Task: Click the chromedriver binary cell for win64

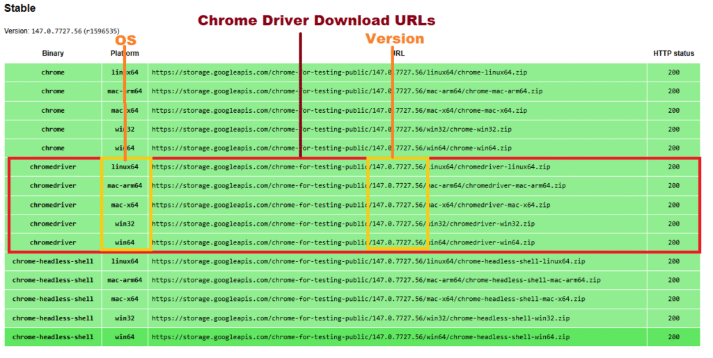Action: pos(53,242)
